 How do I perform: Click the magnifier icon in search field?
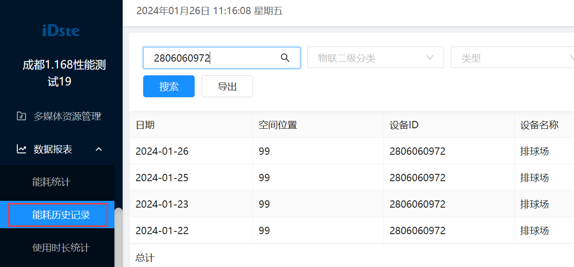(285, 58)
